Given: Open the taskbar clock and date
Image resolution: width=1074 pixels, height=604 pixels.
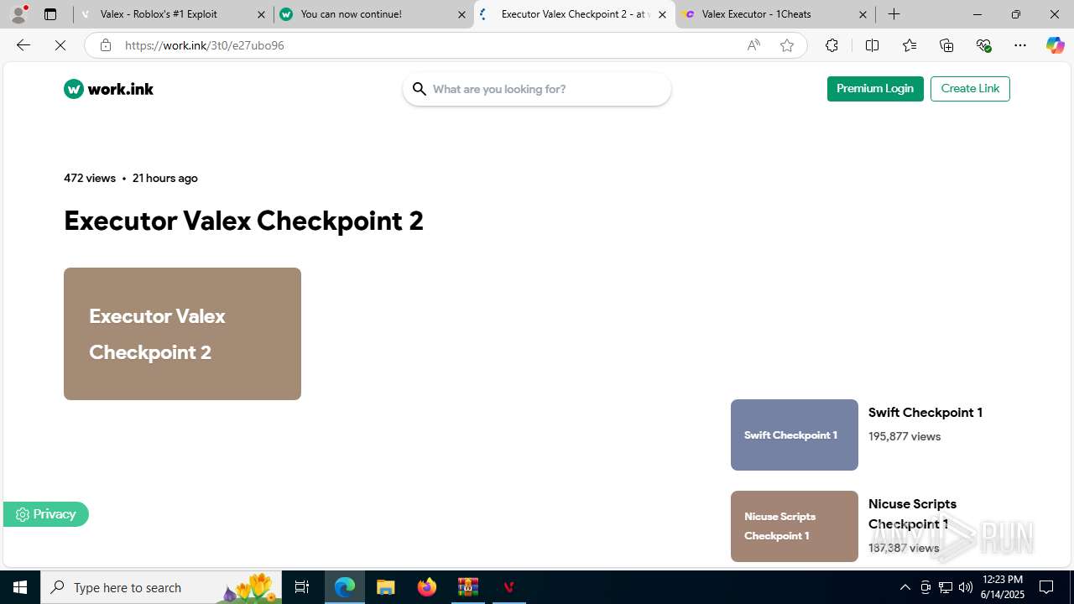Looking at the screenshot, I should click(1003, 587).
